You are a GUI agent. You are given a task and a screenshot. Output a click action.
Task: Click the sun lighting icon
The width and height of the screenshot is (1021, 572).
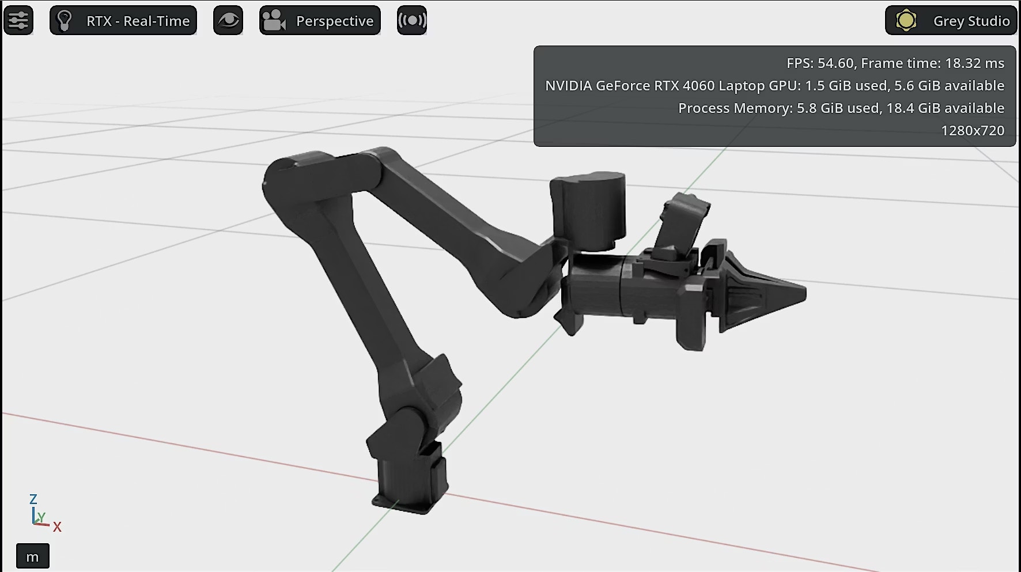tap(906, 21)
